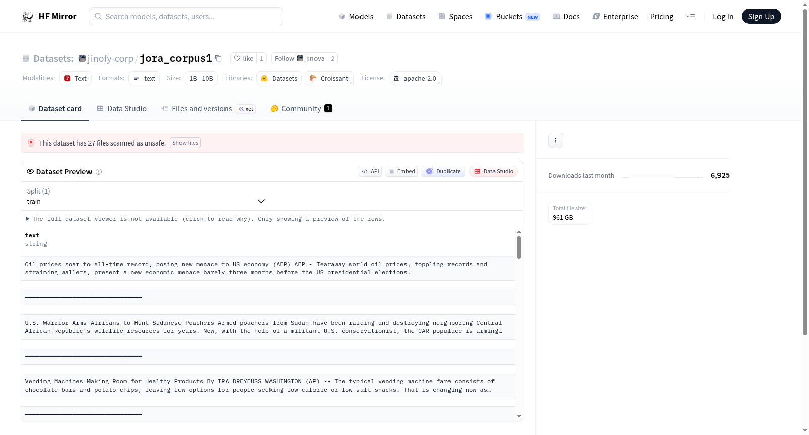
Task: Click the jinofy-corp avatar icon
Action: pos(82,58)
